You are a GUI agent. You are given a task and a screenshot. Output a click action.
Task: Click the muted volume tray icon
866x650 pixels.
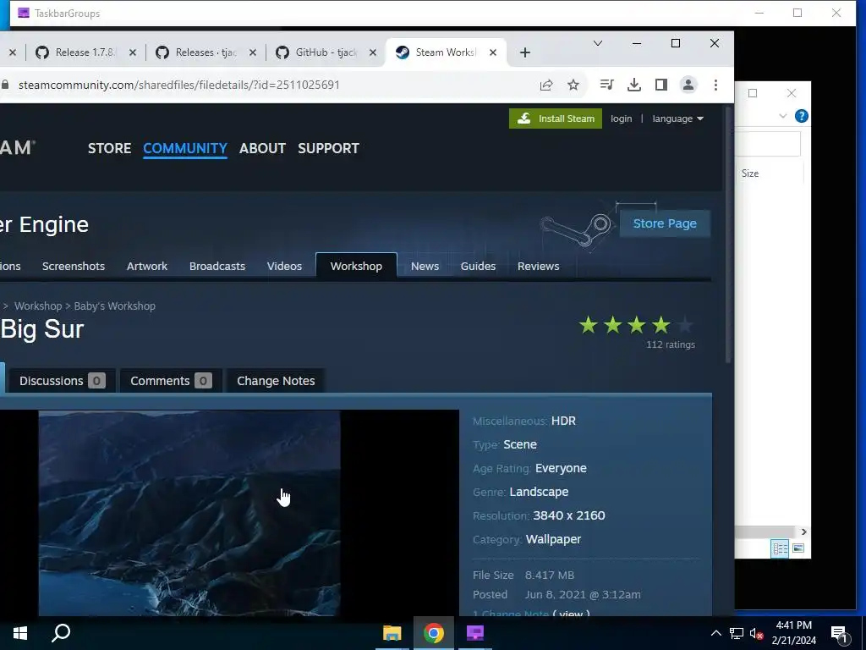point(756,633)
